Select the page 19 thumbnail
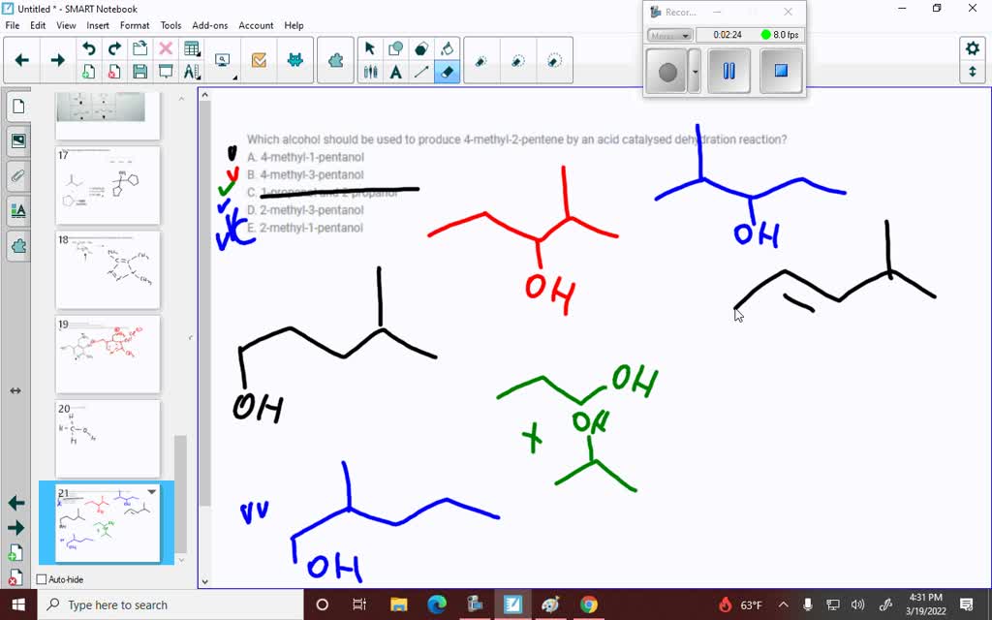The image size is (992, 620). [108, 354]
